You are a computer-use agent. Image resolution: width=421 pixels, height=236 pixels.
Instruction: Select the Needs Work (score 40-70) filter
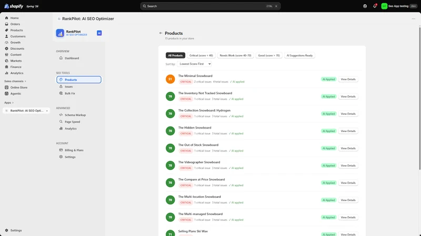235,56
